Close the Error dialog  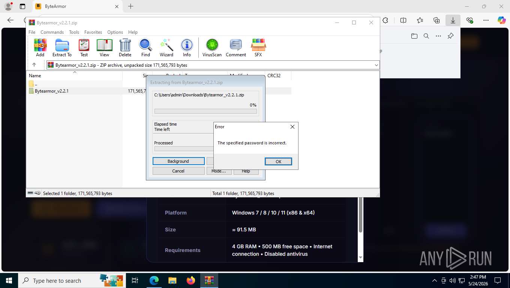pos(292,127)
